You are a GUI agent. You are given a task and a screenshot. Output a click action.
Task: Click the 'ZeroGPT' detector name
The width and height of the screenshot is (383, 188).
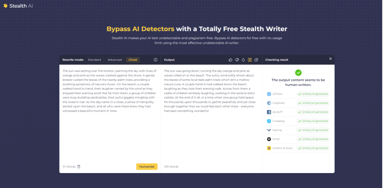[278, 112]
